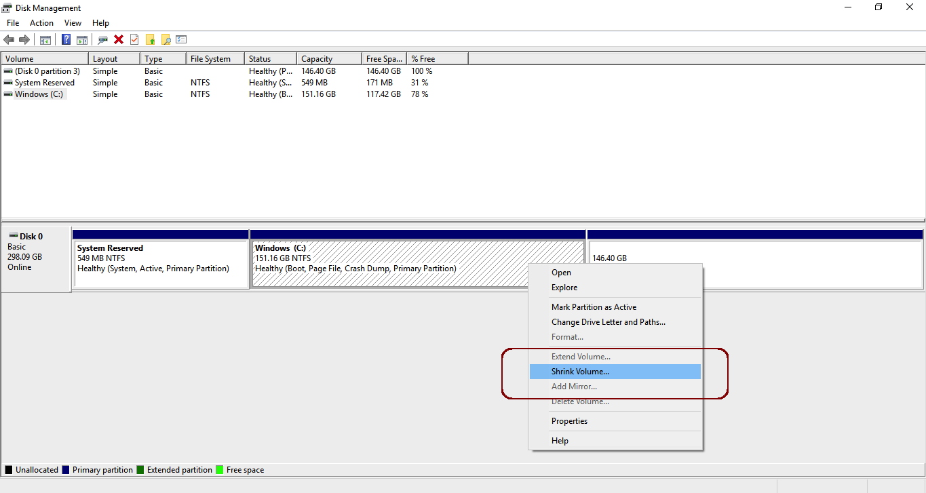The image size is (926, 493).
Task: Open the Help menu in menu bar
Action: 100,23
